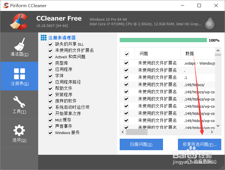Disable the 开始菜单次序 checkbox
The width and height of the screenshot is (225, 170).
pyautogui.click(x=51, y=114)
